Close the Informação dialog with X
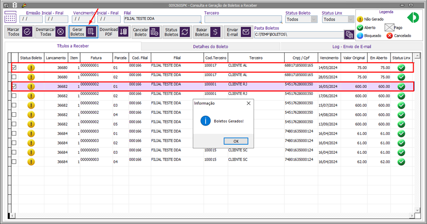Viewport: 427px width, 224px height. (x=249, y=103)
